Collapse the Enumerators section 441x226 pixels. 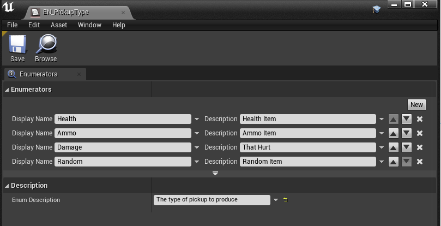(7, 90)
